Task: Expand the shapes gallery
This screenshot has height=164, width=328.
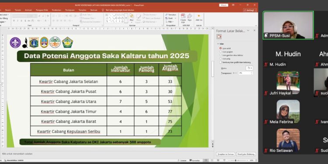Action: [126, 18]
